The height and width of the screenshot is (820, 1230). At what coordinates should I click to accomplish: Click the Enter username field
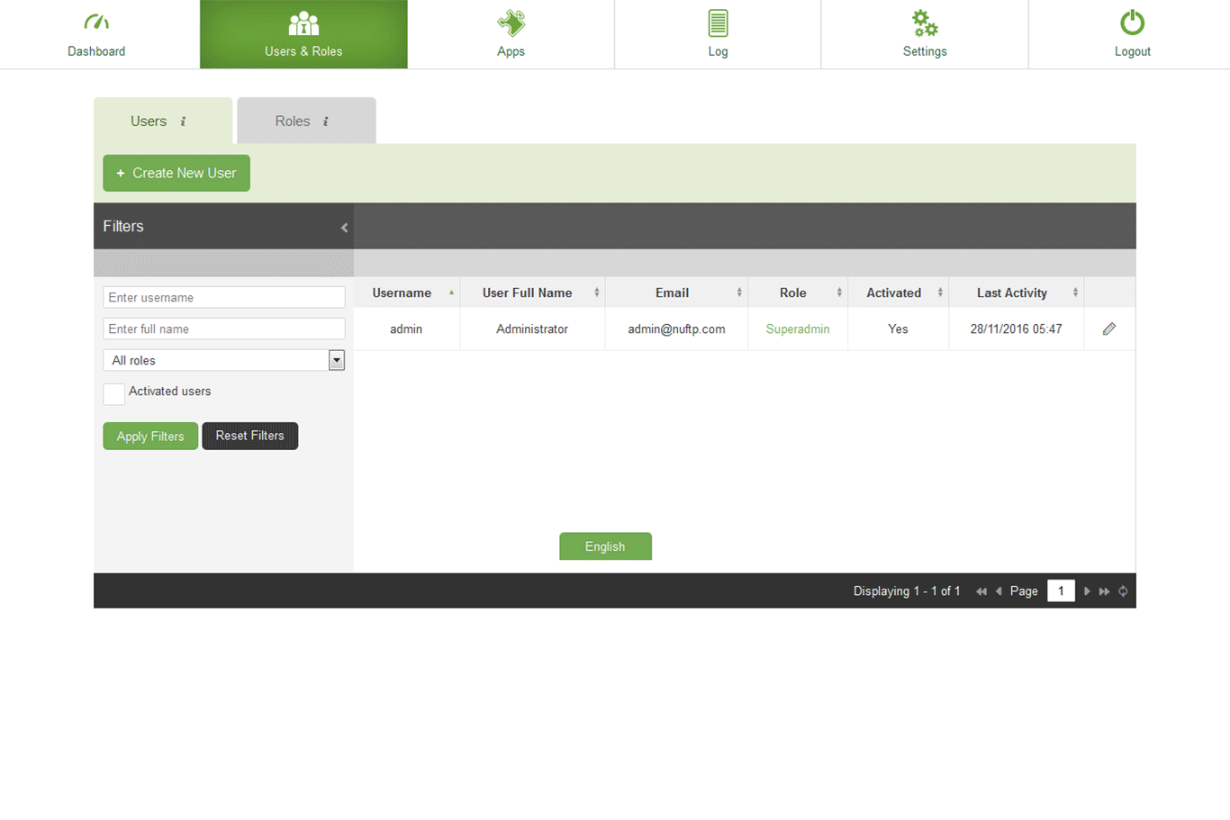tap(223, 297)
